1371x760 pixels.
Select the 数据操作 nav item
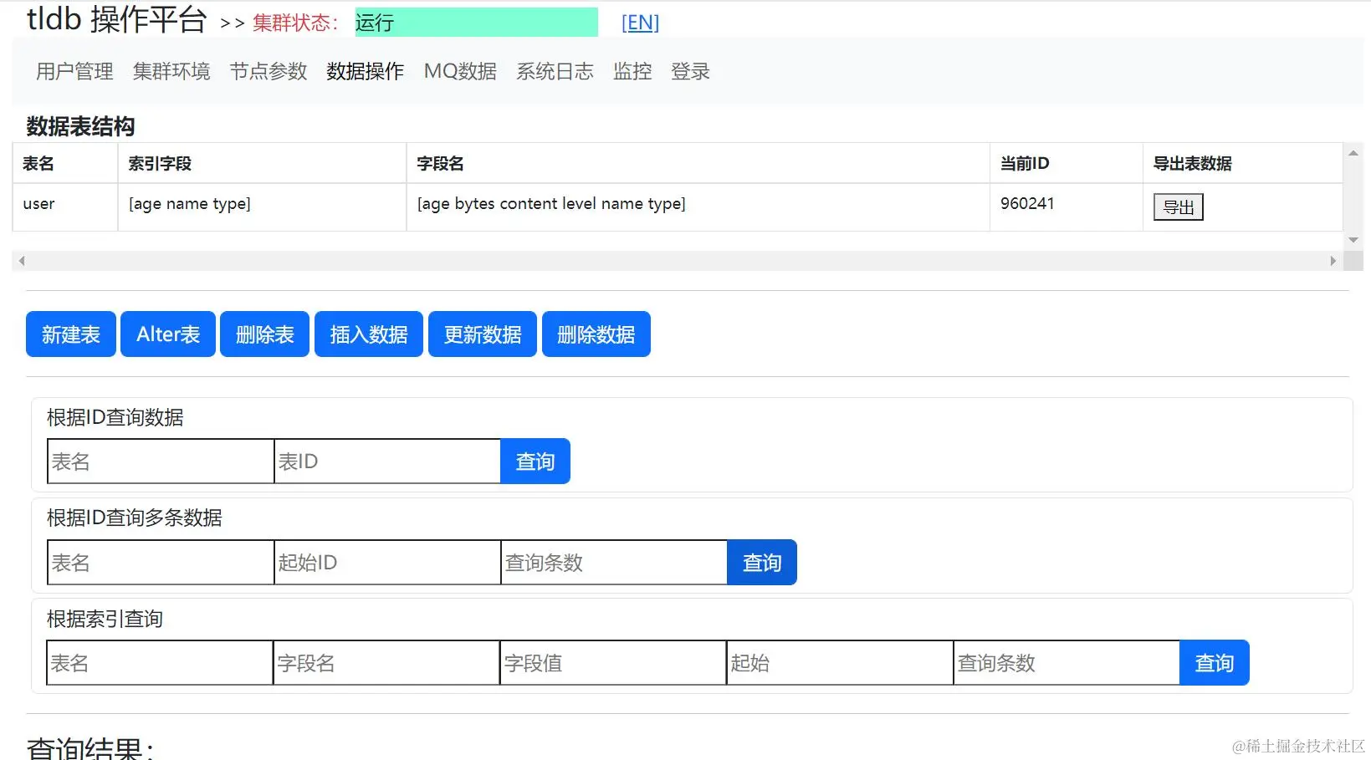click(365, 71)
